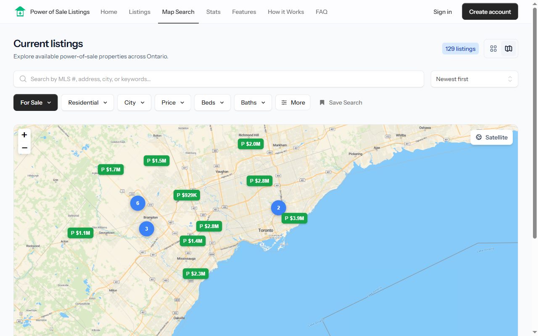The image size is (538, 336).
Task: Click the green house logo icon
Action: [20, 12]
